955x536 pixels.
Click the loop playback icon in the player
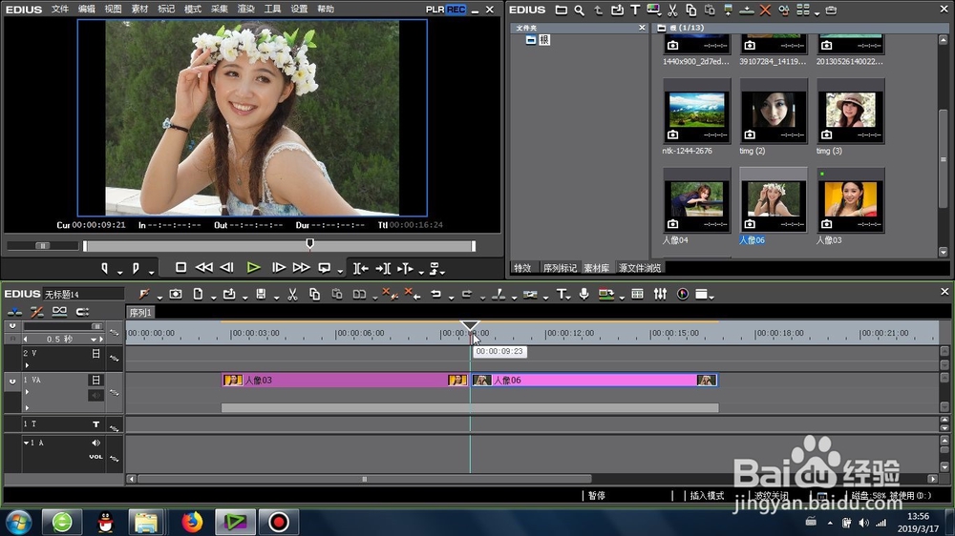[325, 268]
